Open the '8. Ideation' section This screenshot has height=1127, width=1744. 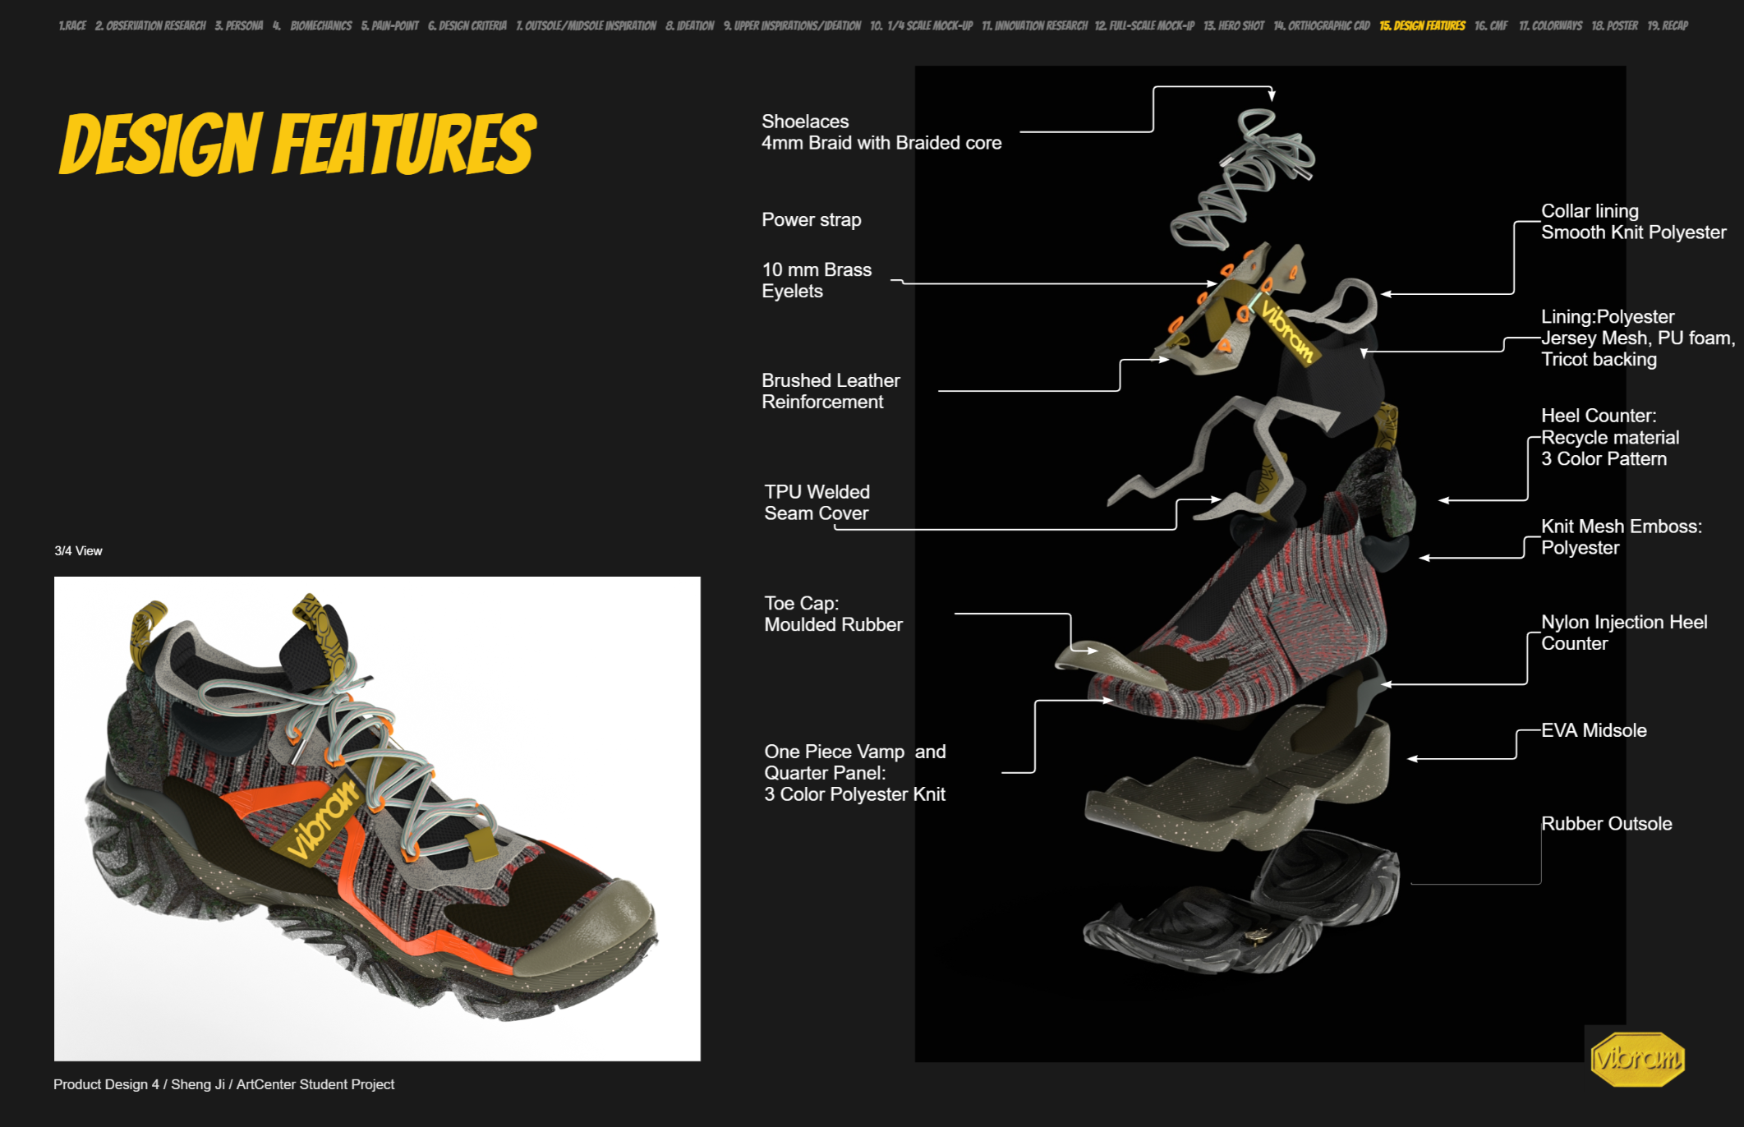(690, 26)
